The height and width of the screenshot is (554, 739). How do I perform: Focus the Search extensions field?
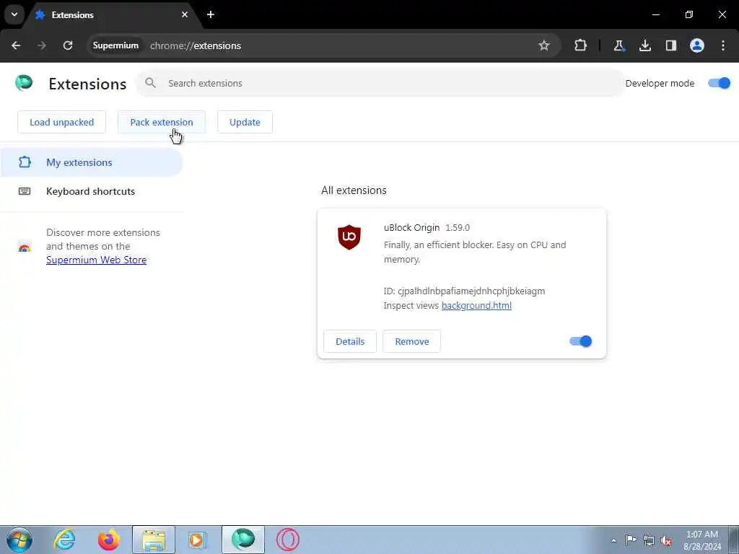pyautogui.click(x=380, y=83)
